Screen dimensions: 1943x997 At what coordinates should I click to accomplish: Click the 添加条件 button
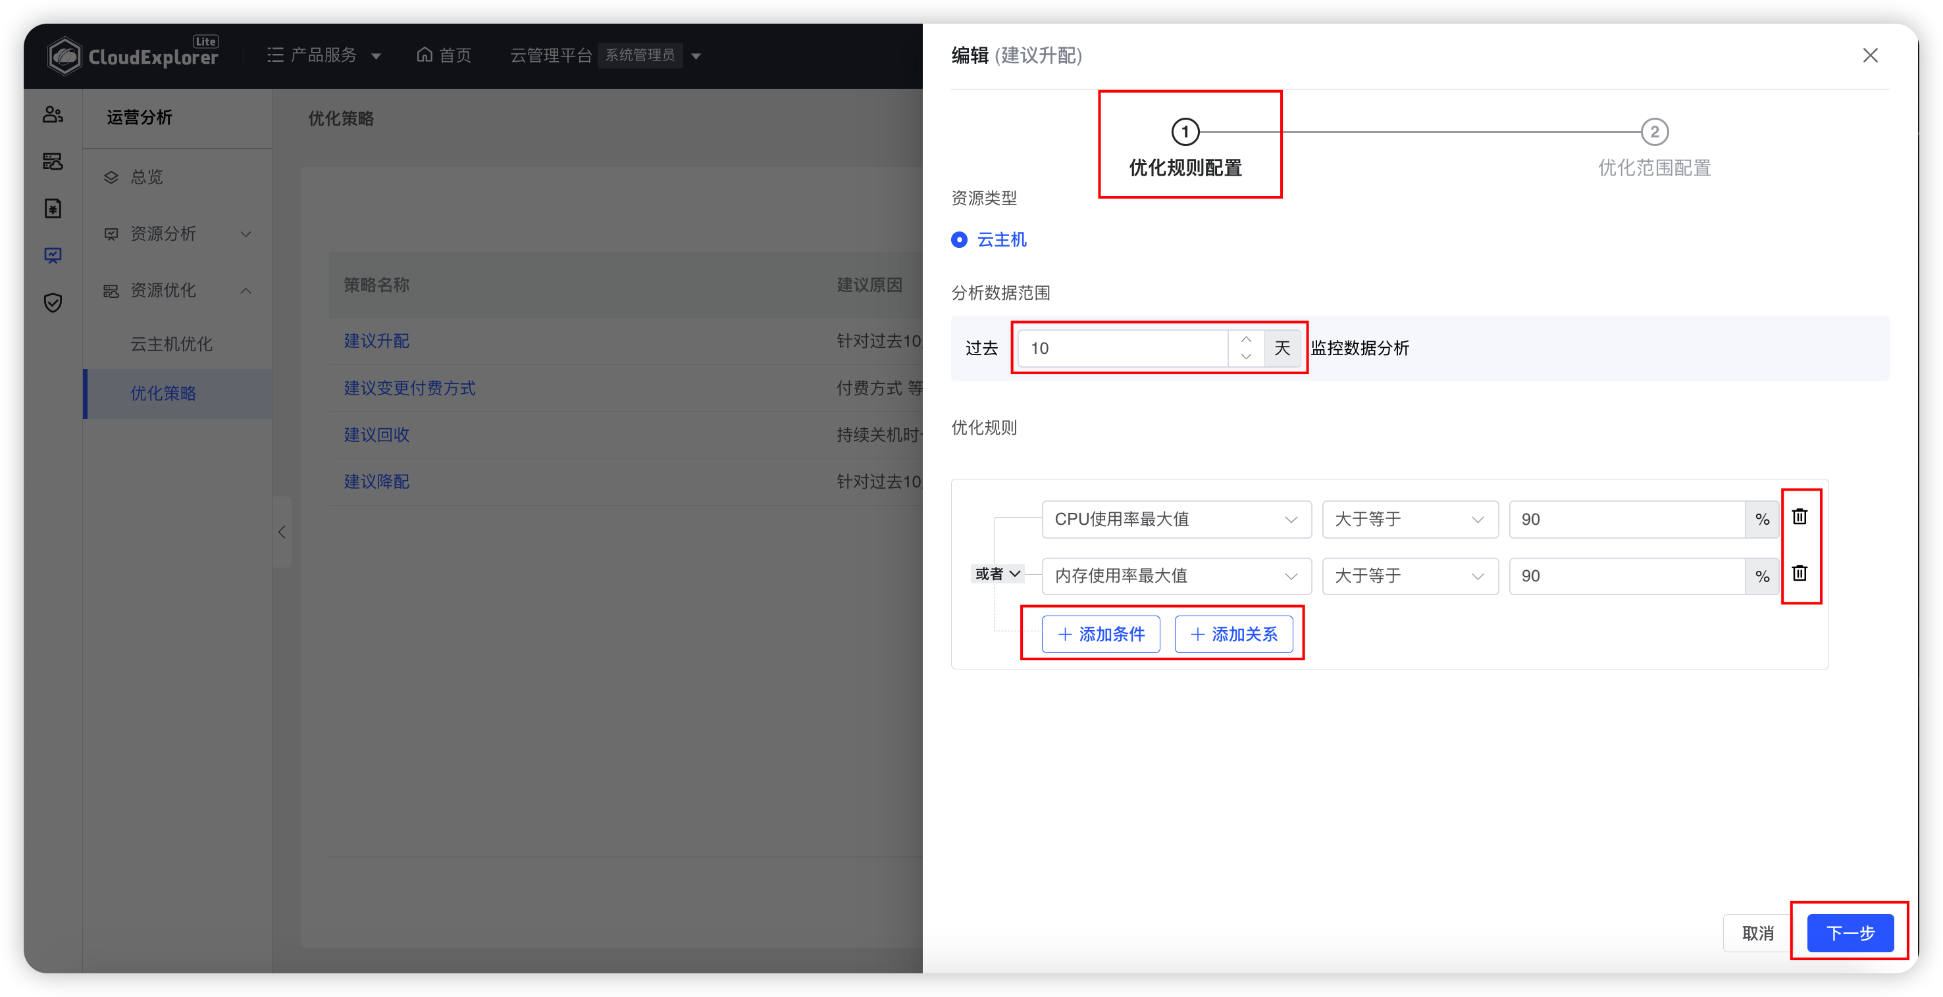coord(1101,635)
